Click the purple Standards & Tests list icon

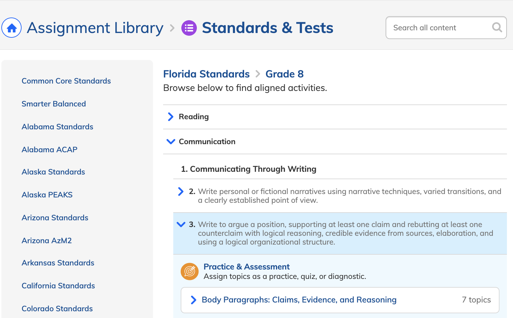click(x=189, y=28)
